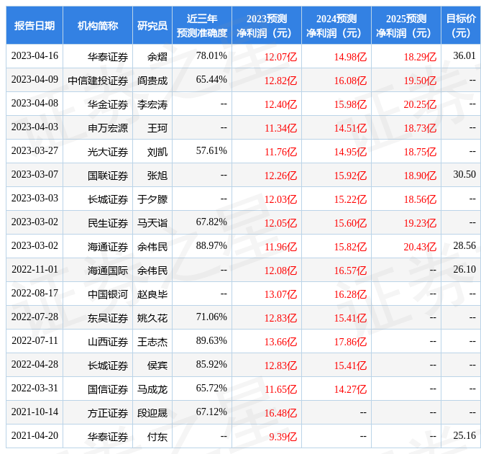481x454 pixels.
Task: Click target price 36.01
Action: 464,55
